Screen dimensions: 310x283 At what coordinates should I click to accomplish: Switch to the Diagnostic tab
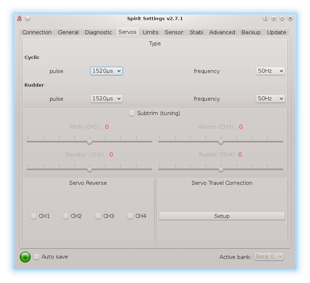click(98, 32)
